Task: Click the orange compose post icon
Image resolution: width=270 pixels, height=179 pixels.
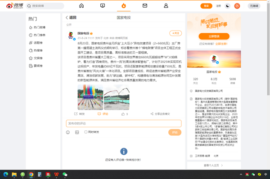Action: pyautogui.click(x=237, y=6)
